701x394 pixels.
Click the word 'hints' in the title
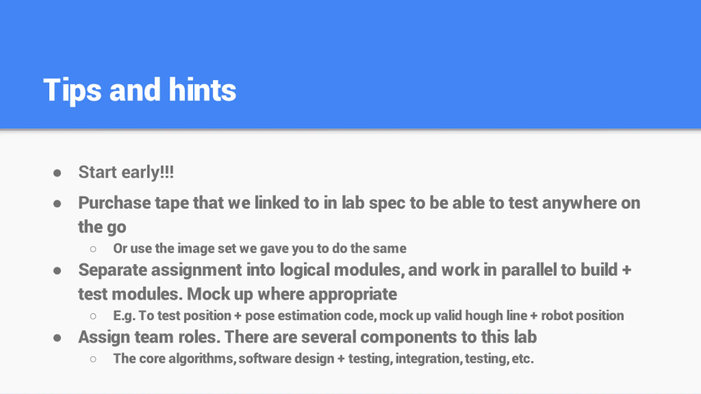(202, 90)
